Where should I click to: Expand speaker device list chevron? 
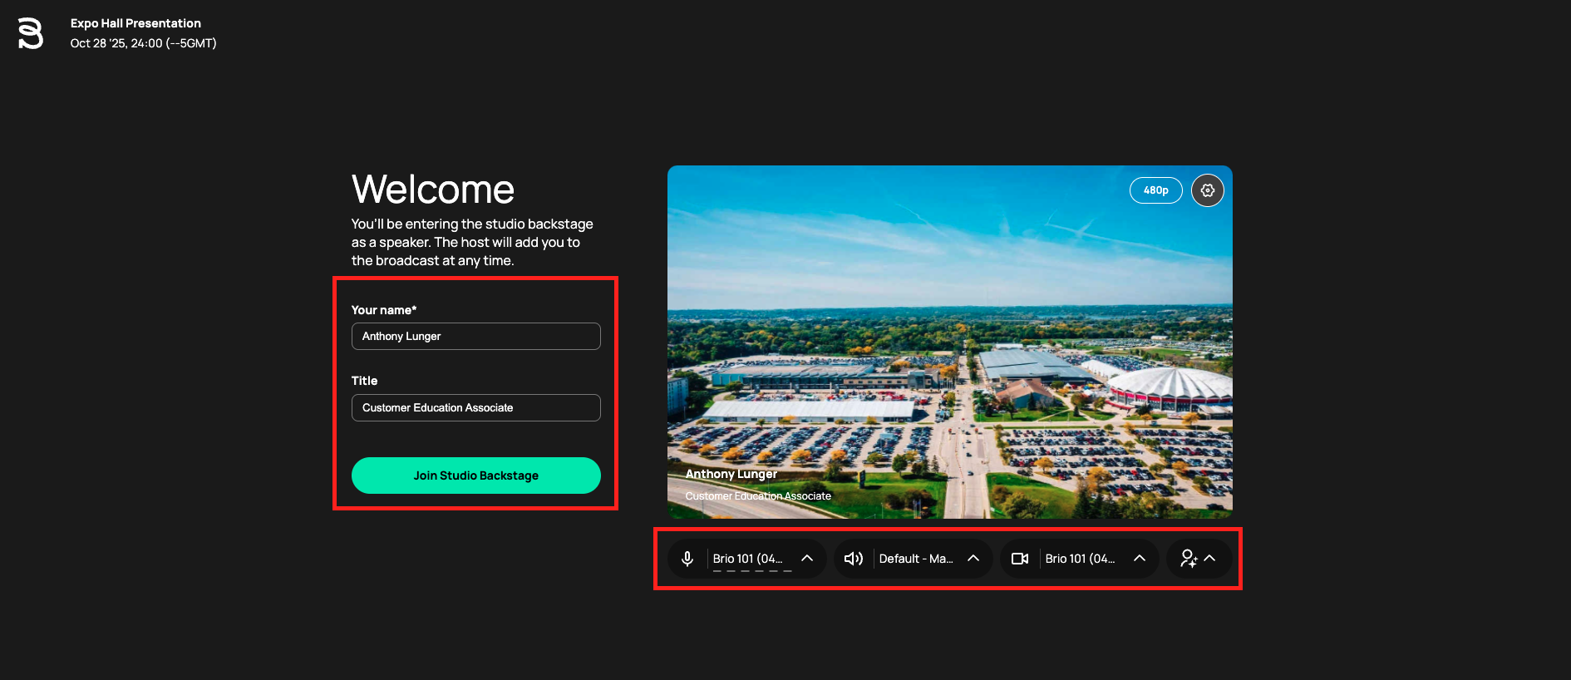(x=973, y=558)
